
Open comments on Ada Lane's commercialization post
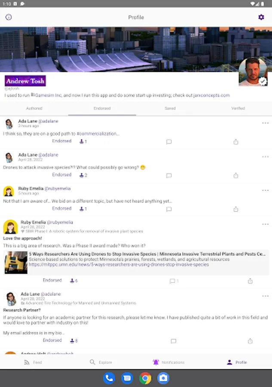[x=169, y=141]
